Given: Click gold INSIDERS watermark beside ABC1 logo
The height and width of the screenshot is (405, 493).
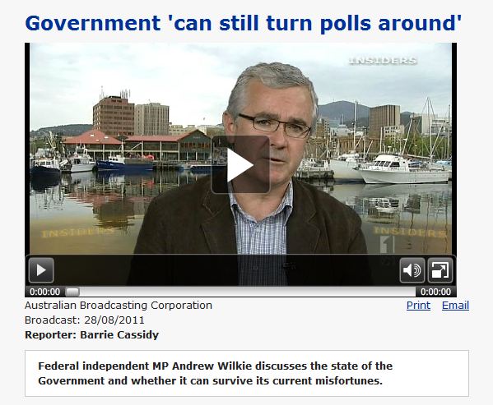Looking at the screenshot, I should click(410, 232).
